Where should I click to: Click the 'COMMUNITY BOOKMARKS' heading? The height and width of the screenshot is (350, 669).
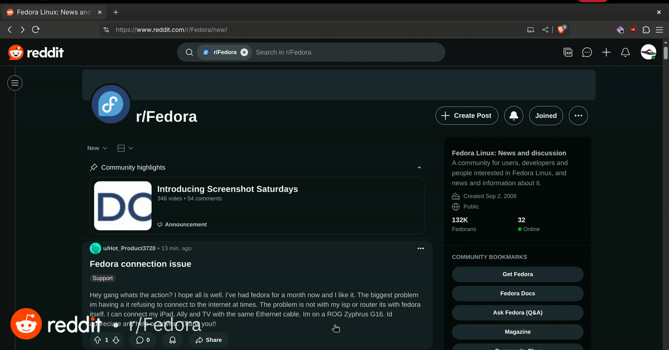pyautogui.click(x=489, y=257)
